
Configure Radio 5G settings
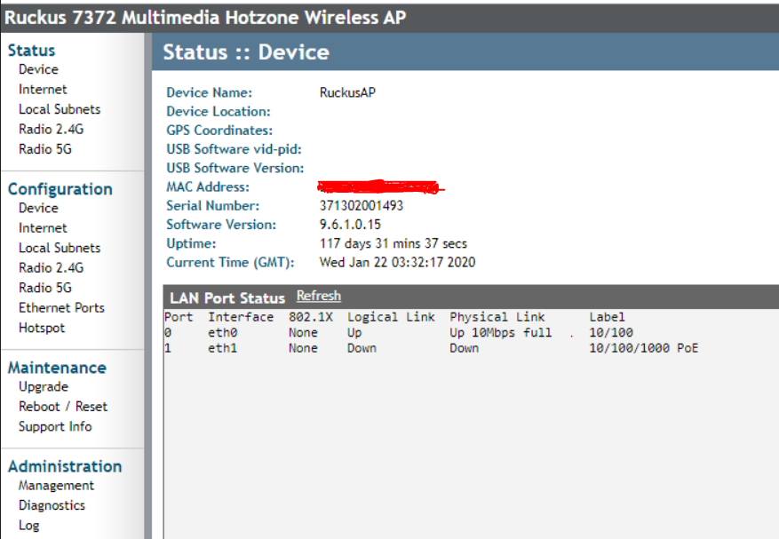tap(45, 288)
